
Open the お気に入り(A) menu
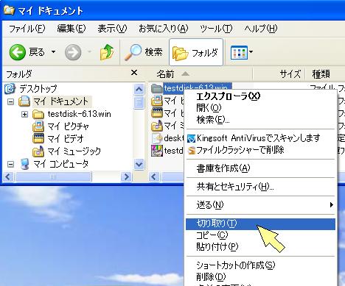tap(164, 29)
